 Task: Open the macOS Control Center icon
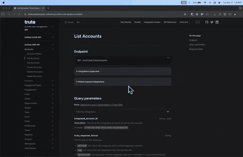[x=219, y=3]
